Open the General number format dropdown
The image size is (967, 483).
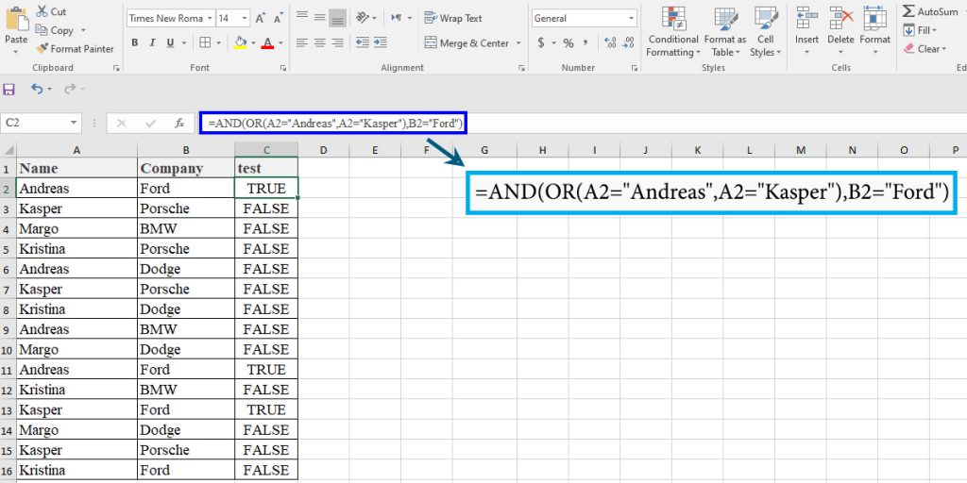coord(631,19)
